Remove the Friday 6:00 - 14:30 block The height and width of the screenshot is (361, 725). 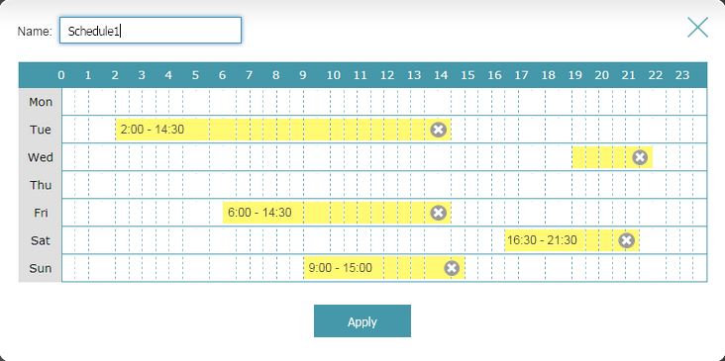439,213
